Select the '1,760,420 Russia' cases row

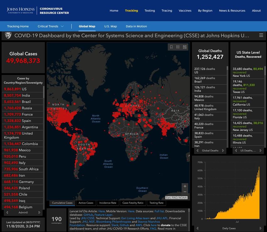point(22,108)
